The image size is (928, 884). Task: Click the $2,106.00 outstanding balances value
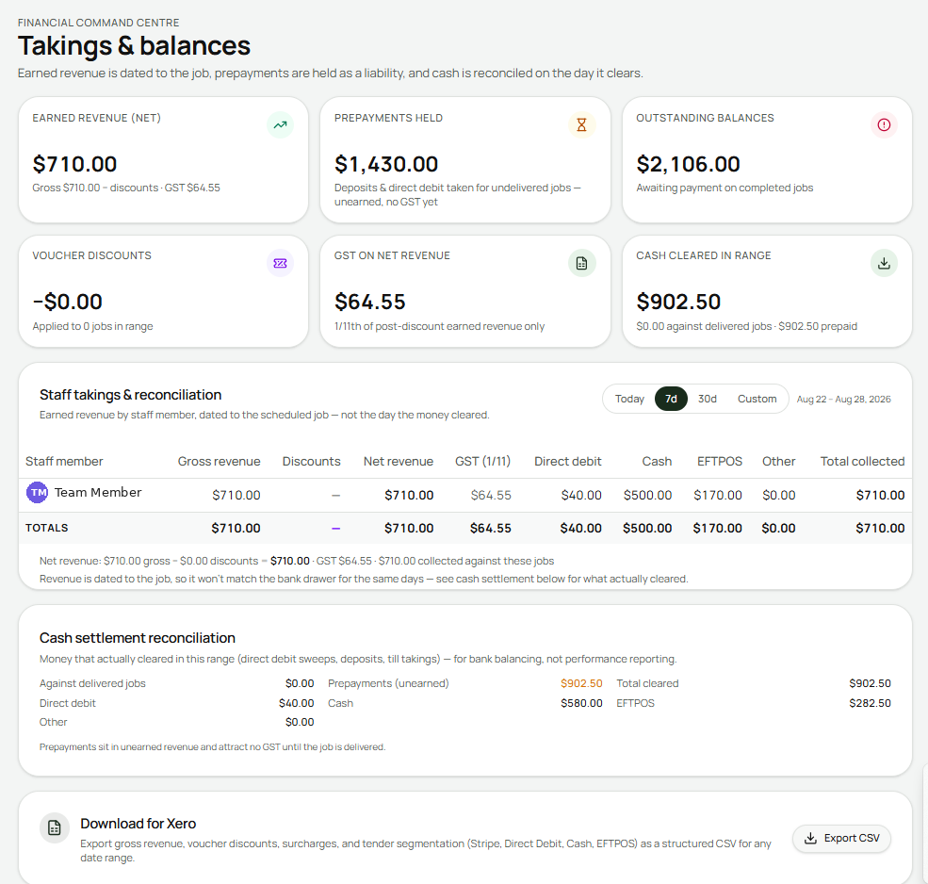pos(688,164)
